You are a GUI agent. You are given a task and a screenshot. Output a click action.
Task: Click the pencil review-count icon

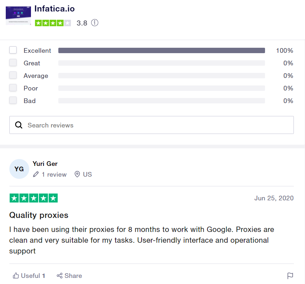(36, 174)
